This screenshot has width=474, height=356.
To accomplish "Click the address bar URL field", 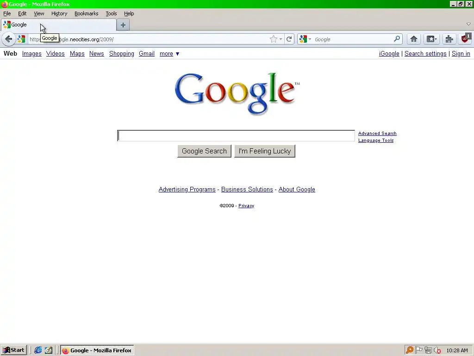I will (148, 39).
